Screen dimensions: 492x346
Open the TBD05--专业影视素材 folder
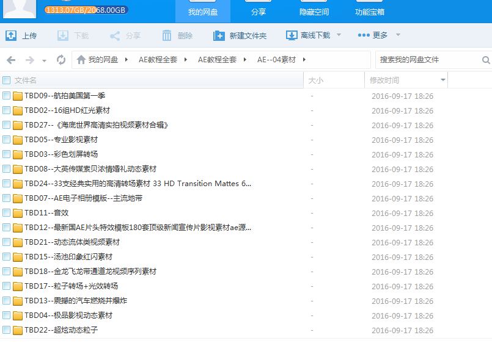pyautogui.click(x=61, y=140)
